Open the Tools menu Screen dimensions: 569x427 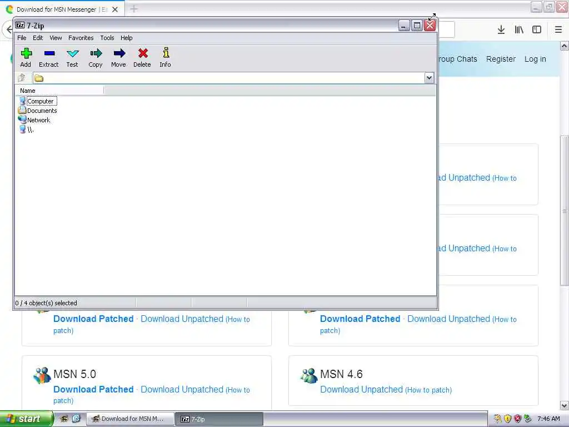pyautogui.click(x=107, y=38)
